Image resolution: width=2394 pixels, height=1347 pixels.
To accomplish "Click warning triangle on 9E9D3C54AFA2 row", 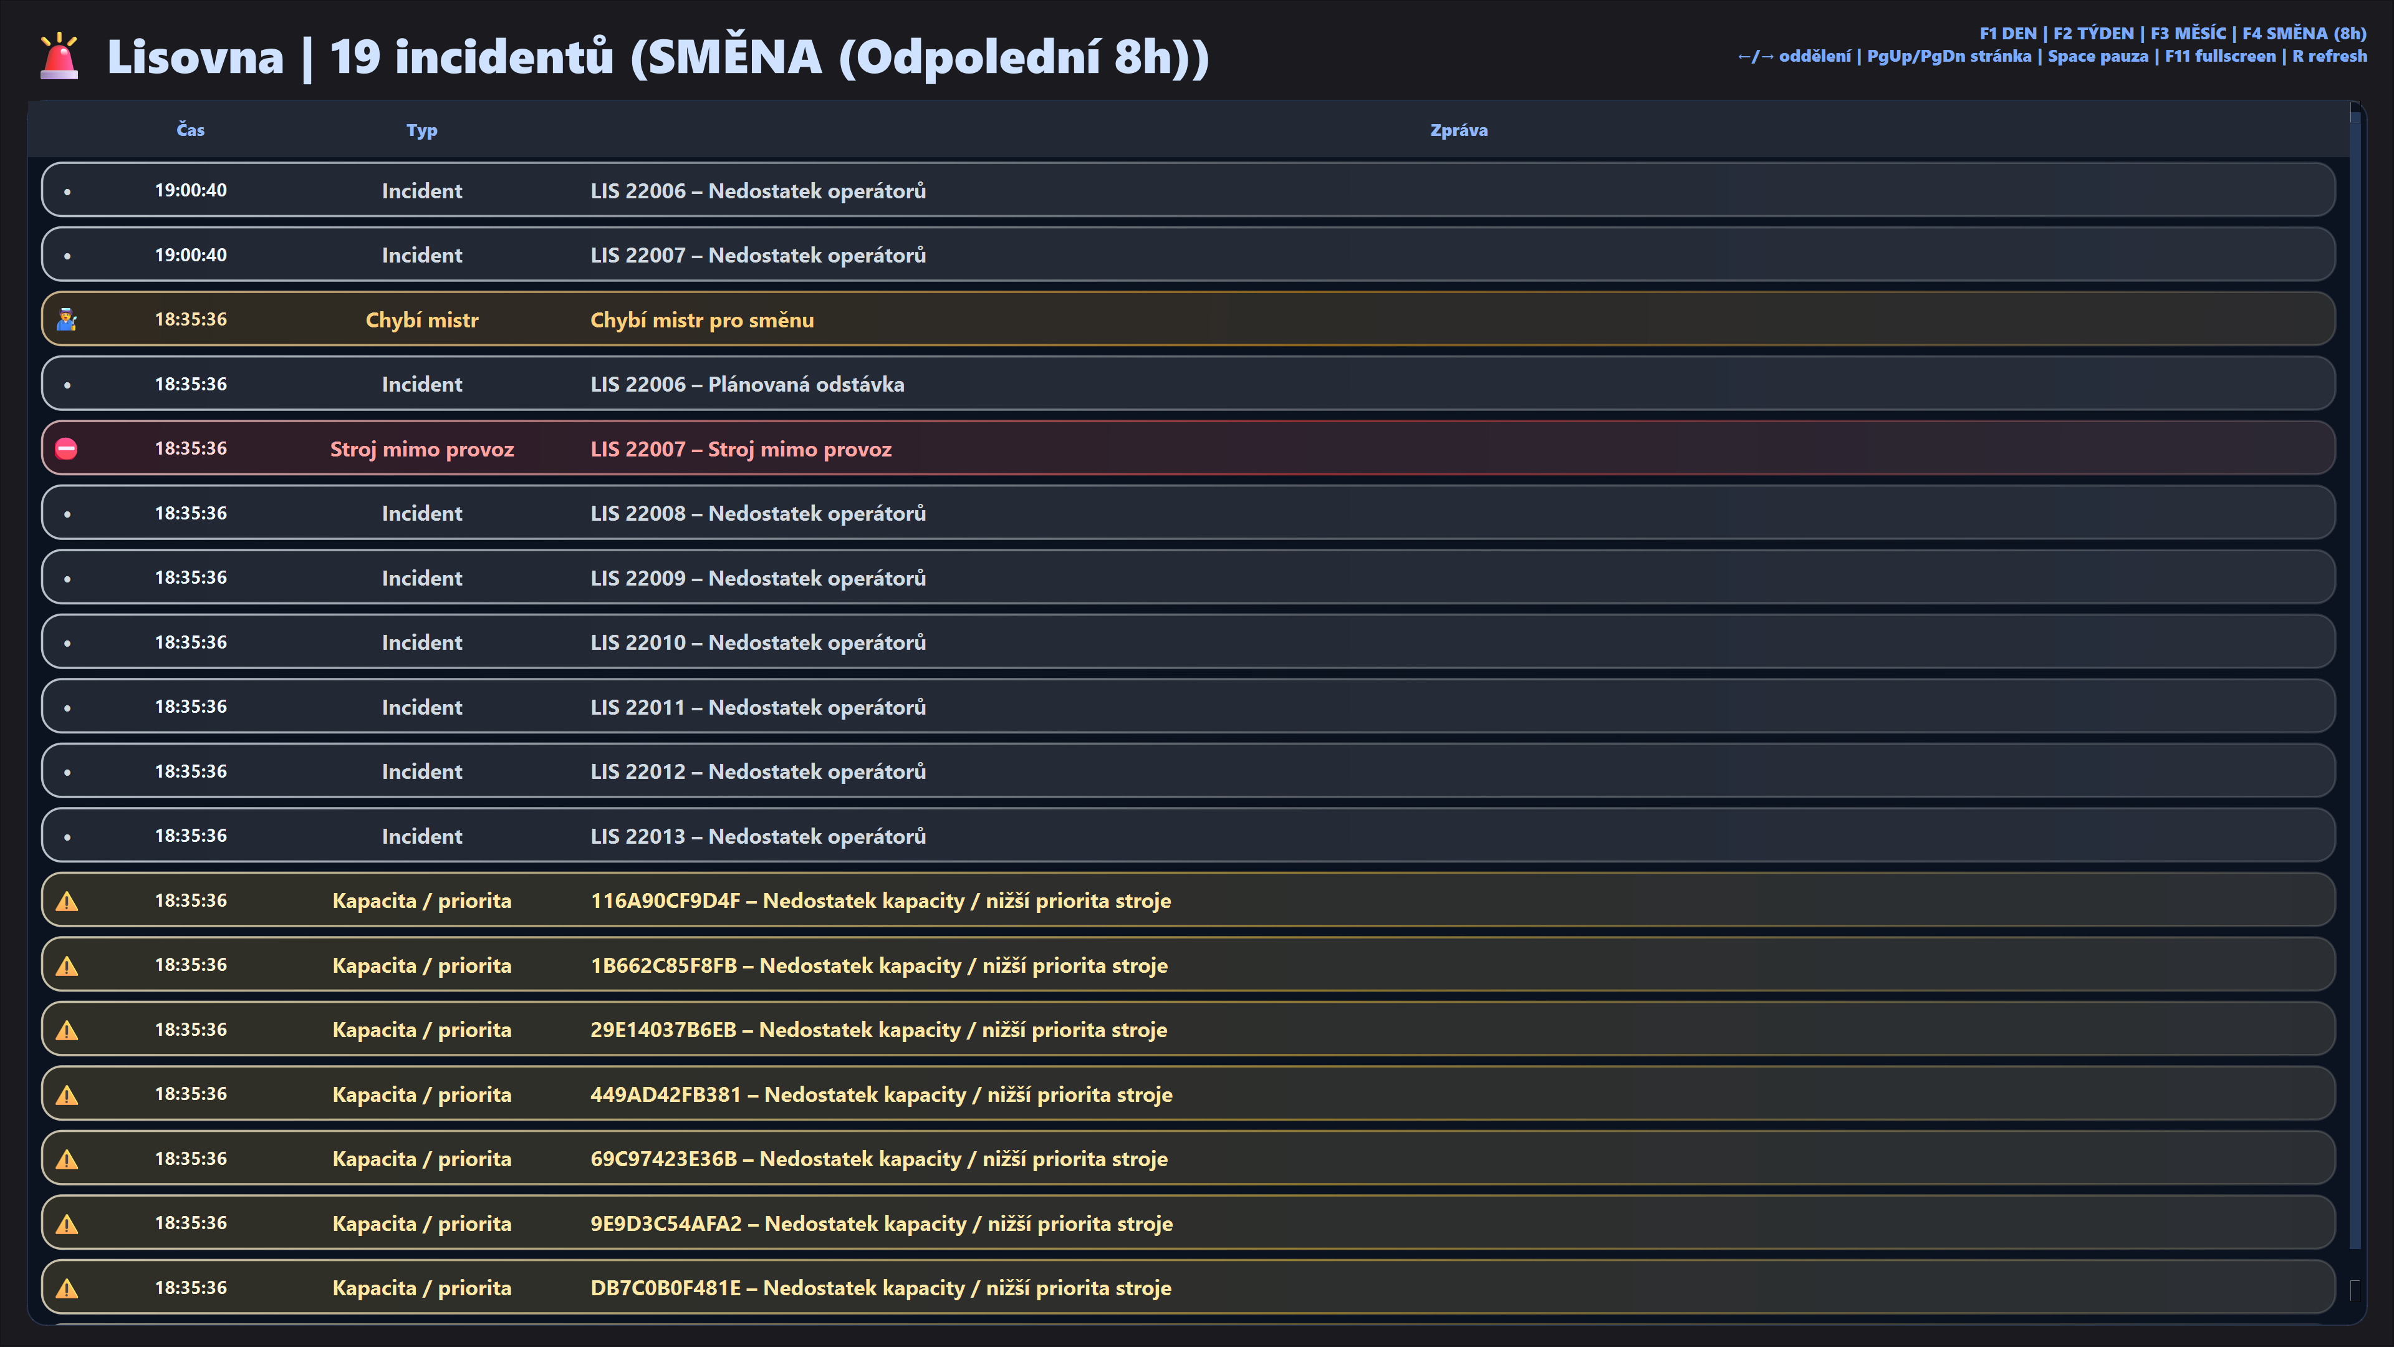I will tap(67, 1224).
